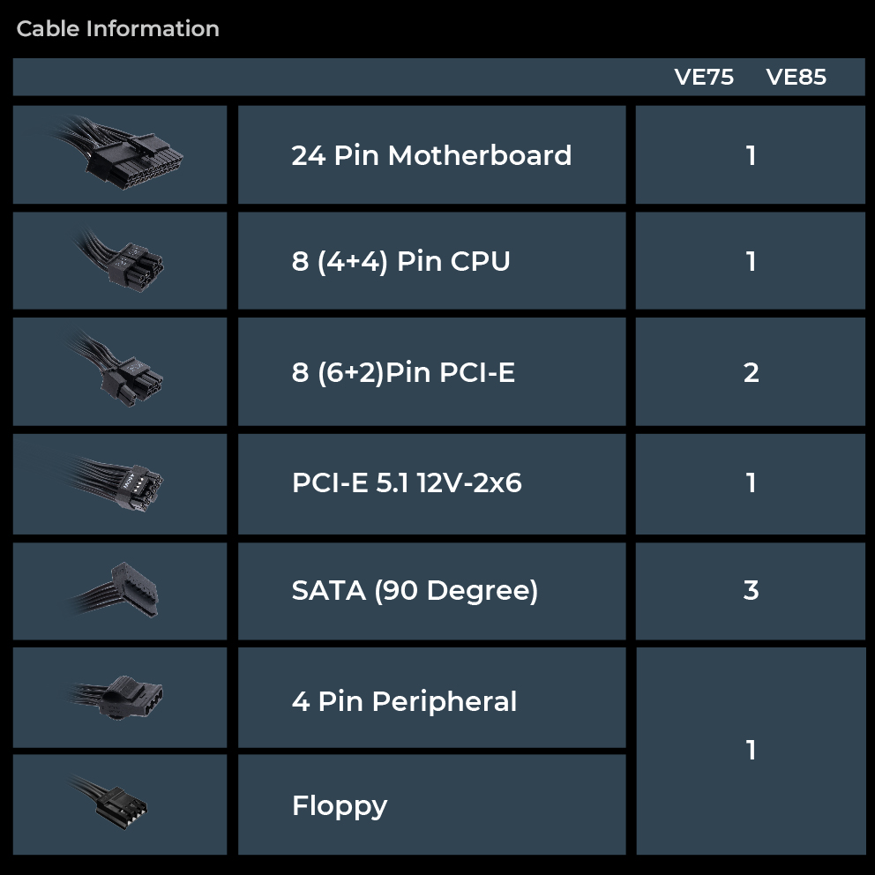Click the 8 (6+2)Pin PCI-E label

tap(403, 372)
